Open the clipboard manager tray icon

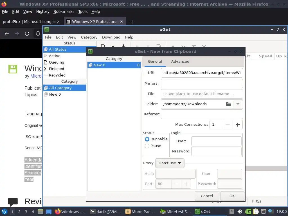coord(256,211)
